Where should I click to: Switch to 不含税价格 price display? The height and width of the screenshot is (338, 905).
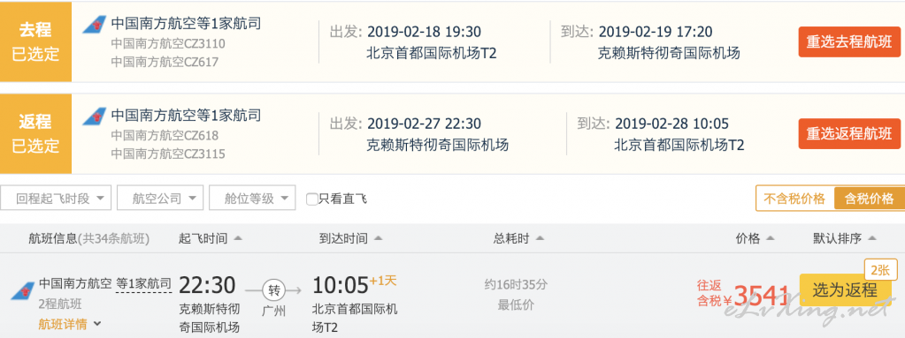[794, 199]
